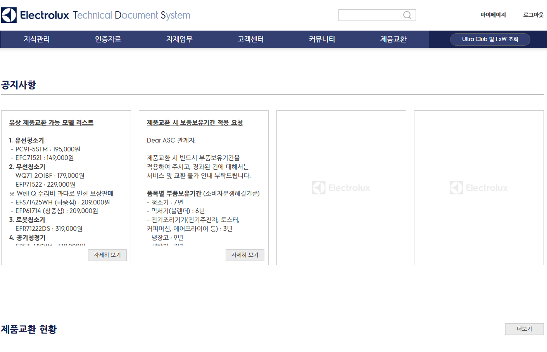The height and width of the screenshot is (352, 547).
Task: Click the search magnifier icon
Action: 407,15
